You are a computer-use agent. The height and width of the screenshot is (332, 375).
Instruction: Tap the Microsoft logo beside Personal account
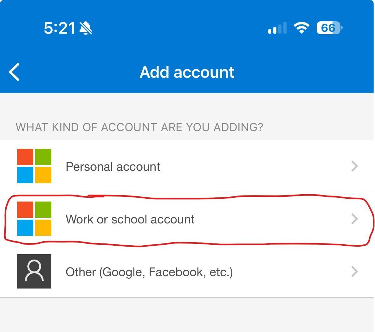tap(34, 166)
